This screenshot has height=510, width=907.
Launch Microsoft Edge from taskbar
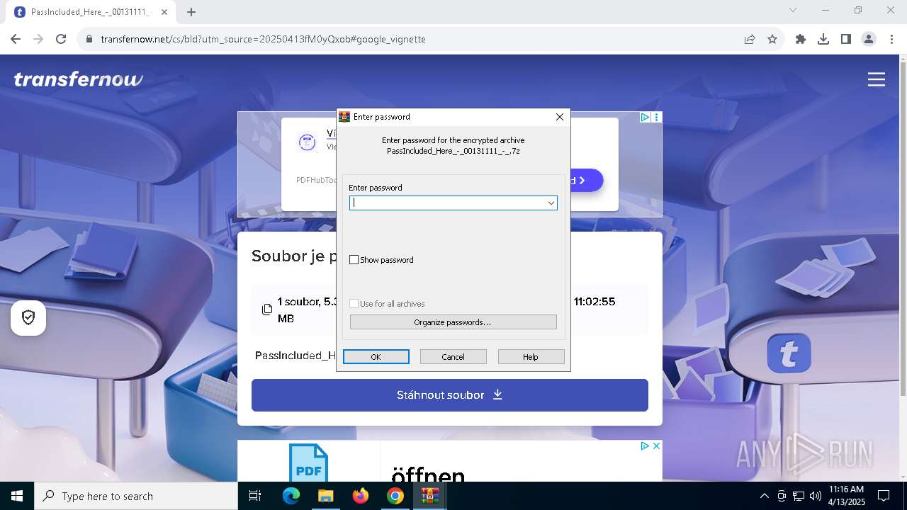[x=291, y=496]
